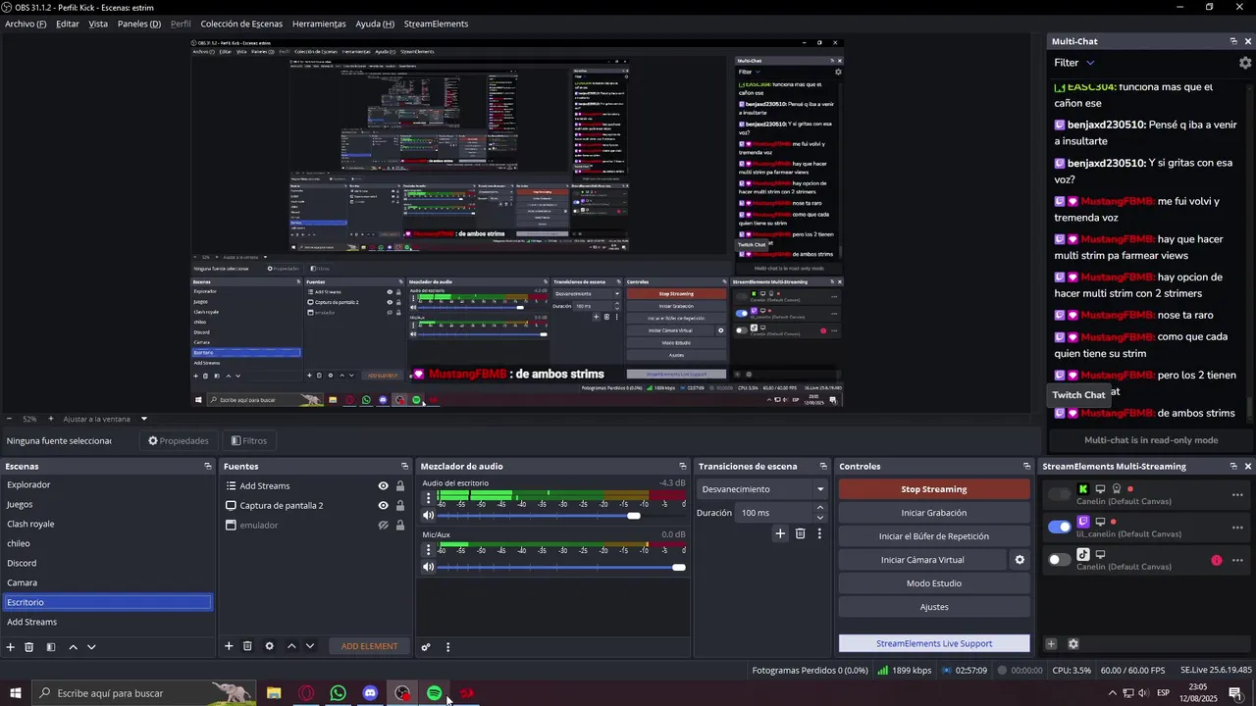Open File Explorer from the taskbar

pos(274,693)
